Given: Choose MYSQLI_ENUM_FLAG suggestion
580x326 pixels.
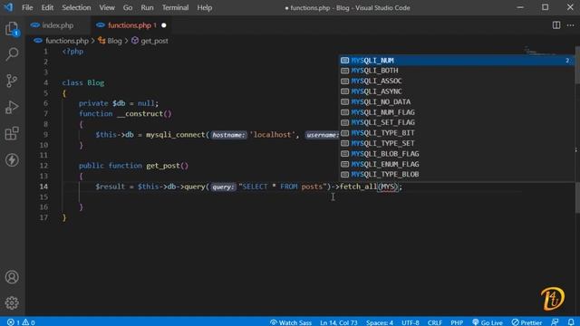Looking at the screenshot, I should 457,164.
